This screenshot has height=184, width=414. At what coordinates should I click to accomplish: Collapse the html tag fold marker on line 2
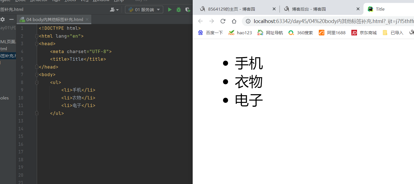(x=37, y=36)
